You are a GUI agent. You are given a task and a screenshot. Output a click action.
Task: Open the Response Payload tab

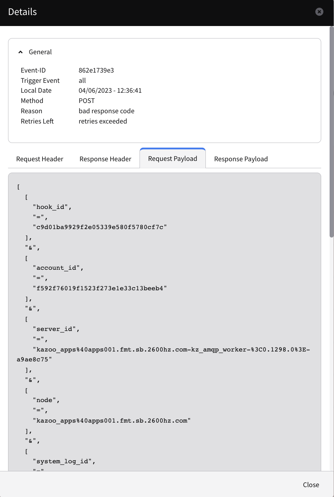[241, 159]
